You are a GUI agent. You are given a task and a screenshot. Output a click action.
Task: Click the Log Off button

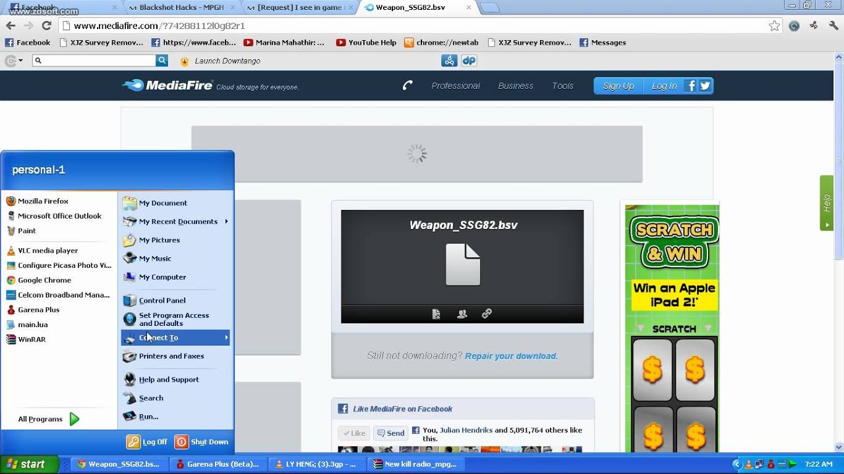tap(147, 442)
